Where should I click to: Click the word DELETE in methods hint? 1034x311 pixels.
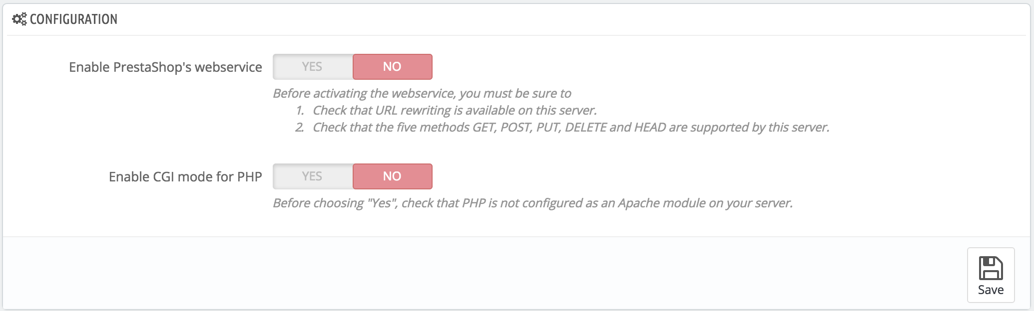[x=585, y=128]
